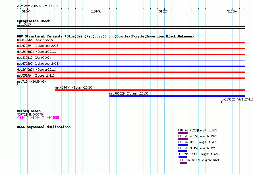Image resolution: width=253 pixels, height=174 pixels.
Task: Open the %ID:96.4555|Length:1326 duplication label
Action: click(198, 136)
